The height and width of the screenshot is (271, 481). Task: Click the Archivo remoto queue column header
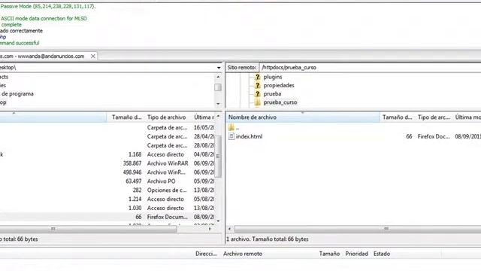(x=243, y=254)
